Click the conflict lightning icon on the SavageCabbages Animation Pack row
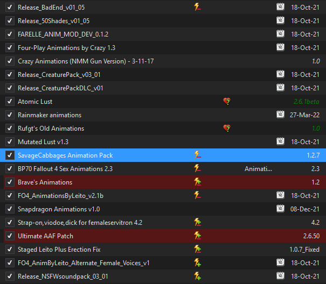 point(197,155)
